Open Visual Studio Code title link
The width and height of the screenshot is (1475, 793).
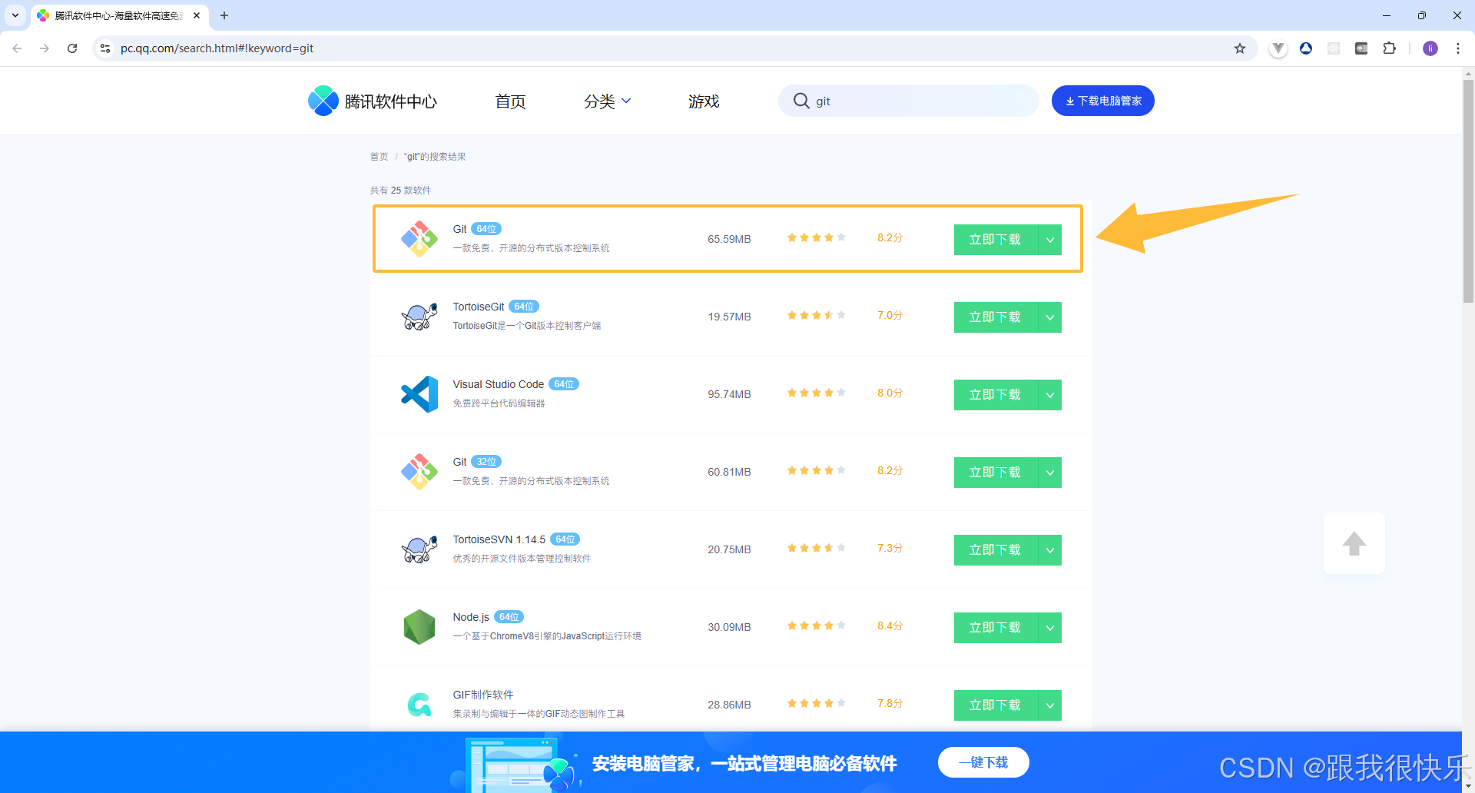tap(499, 384)
